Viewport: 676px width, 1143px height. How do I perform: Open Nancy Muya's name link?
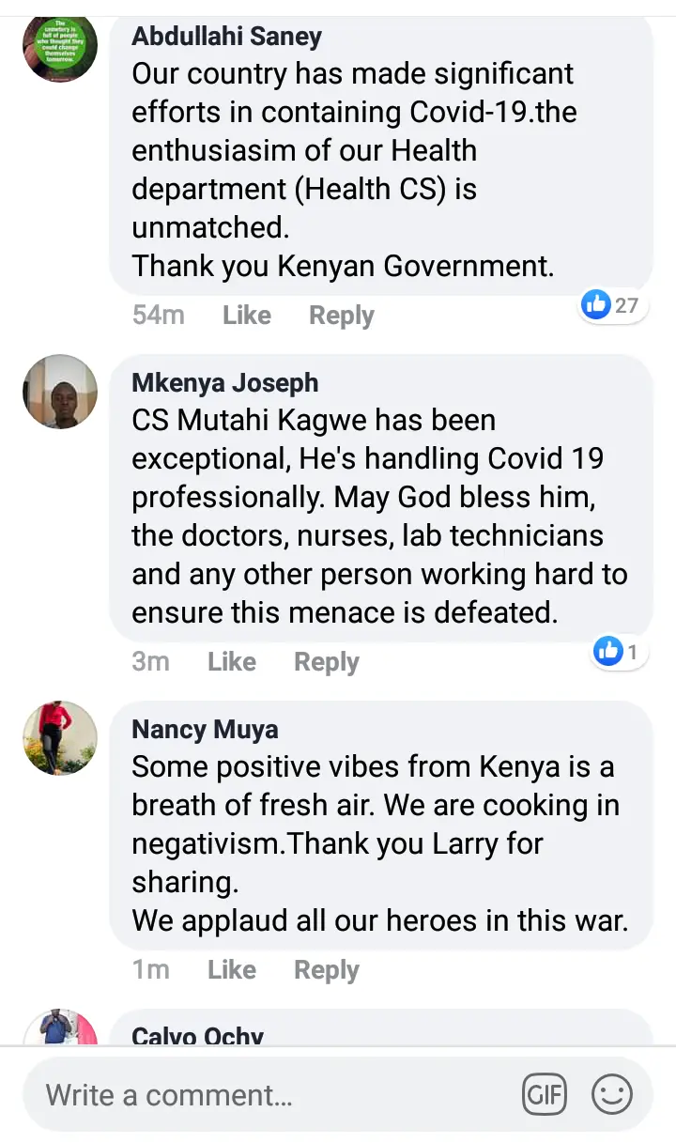coord(205,729)
